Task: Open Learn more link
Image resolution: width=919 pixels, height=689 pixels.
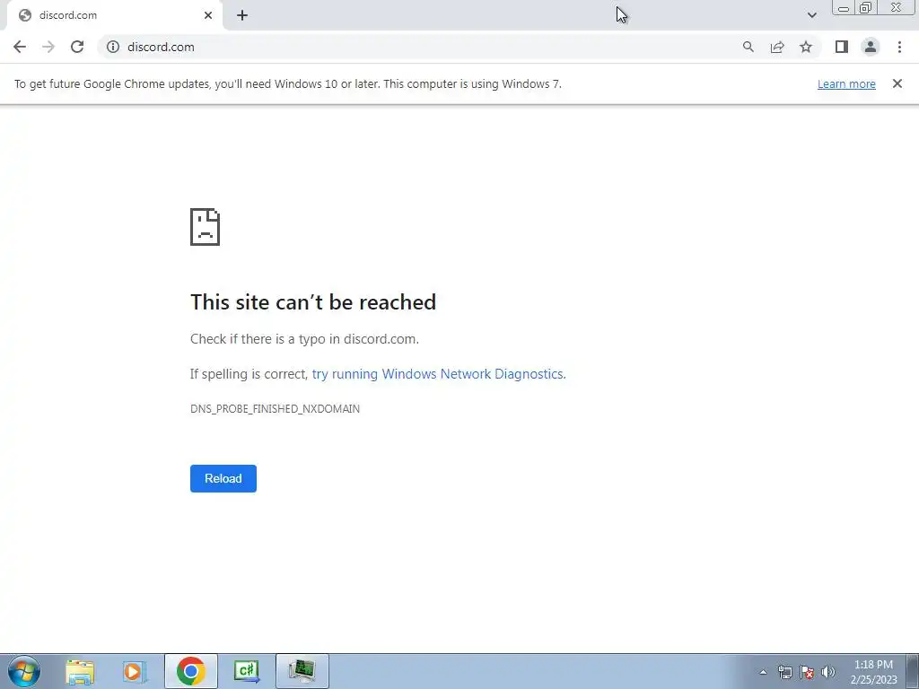Action: pos(846,83)
